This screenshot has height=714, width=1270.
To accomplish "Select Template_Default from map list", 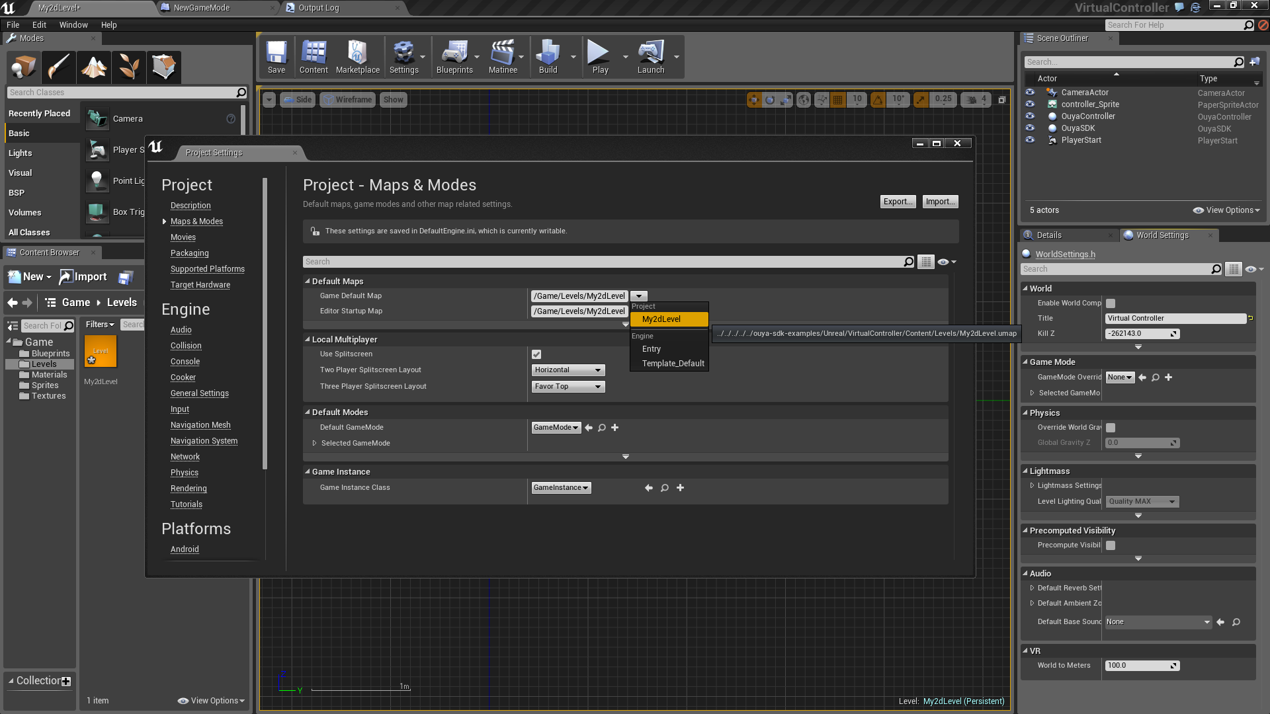I will tap(673, 364).
